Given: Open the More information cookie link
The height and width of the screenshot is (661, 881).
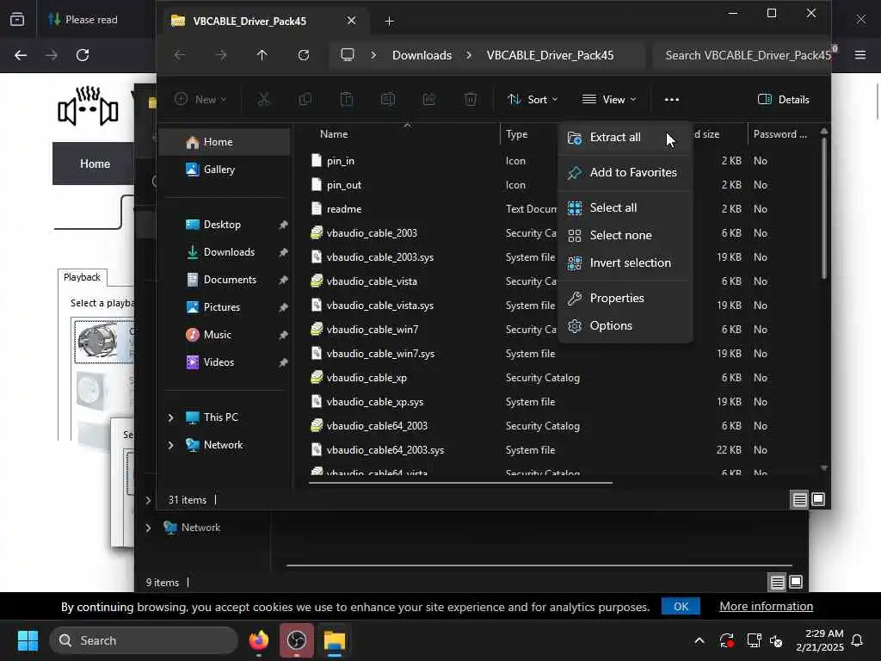Looking at the screenshot, I should coord(766,607).
